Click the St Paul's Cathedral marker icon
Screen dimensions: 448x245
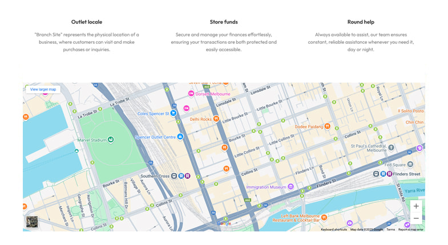pos(391,148)
